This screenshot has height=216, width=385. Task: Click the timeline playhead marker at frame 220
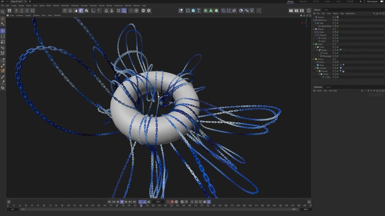(x=141, y=206)
